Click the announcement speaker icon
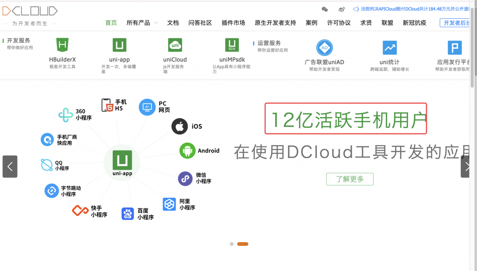 tap(356, 9)
